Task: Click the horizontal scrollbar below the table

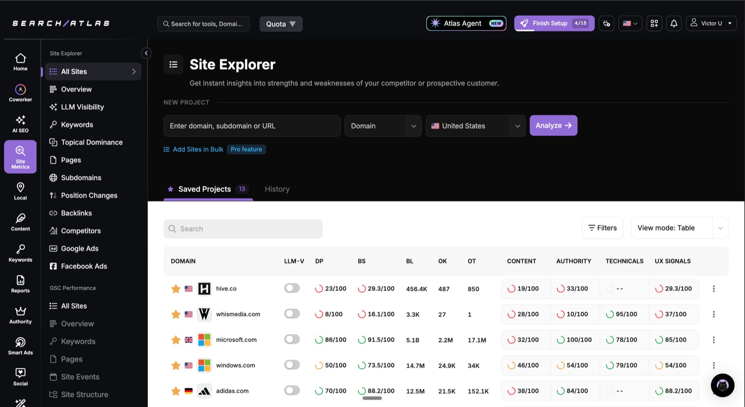Action: 372,398
